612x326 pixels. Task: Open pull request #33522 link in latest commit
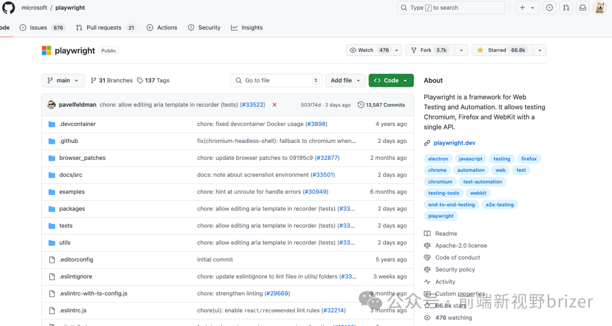(x=253, y=105)
